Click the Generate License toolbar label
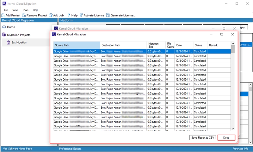 123,15
